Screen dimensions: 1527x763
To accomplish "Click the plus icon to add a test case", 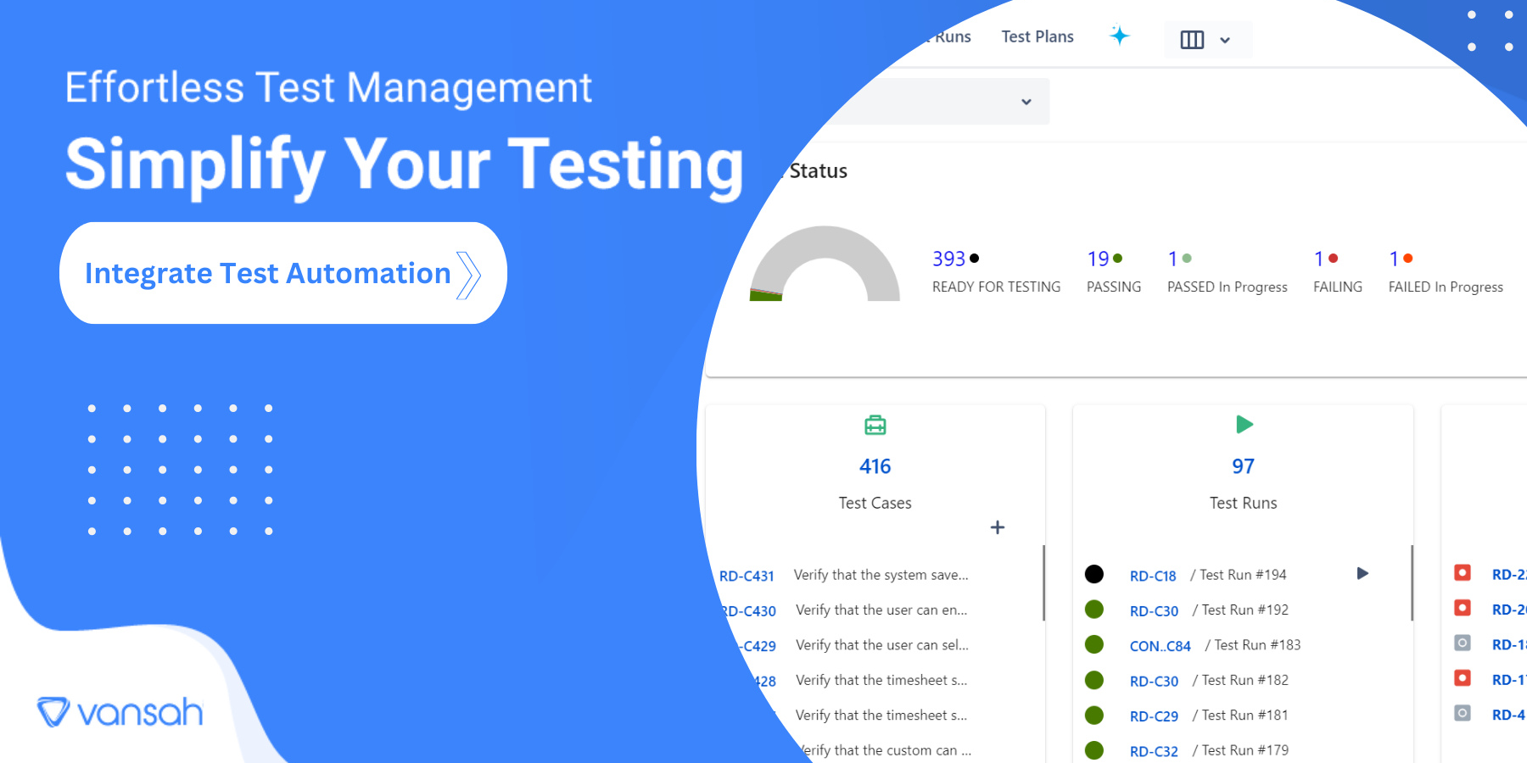I will pos(998,526).
